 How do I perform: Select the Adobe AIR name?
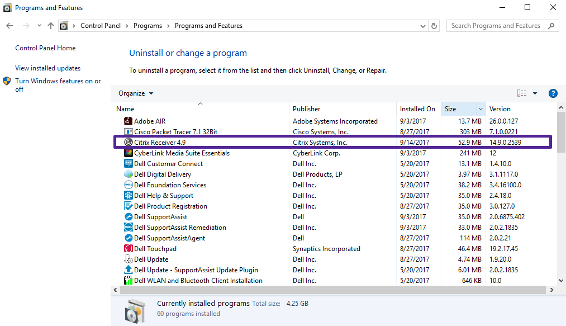click(150, 121)
